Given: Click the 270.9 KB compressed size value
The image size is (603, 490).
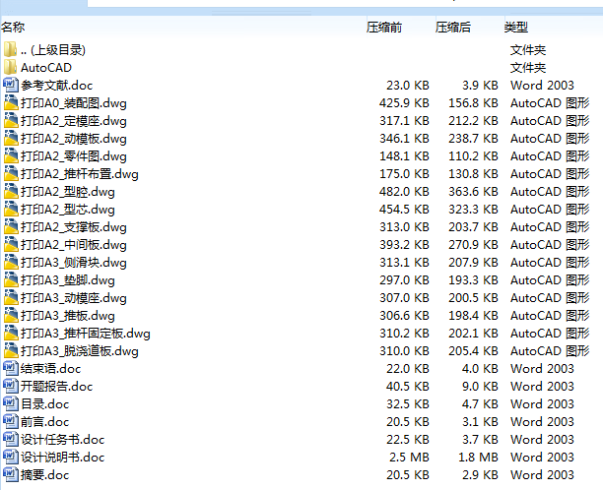Looking at the screenshot, I should pyautogui.click(x=473, y=245).
